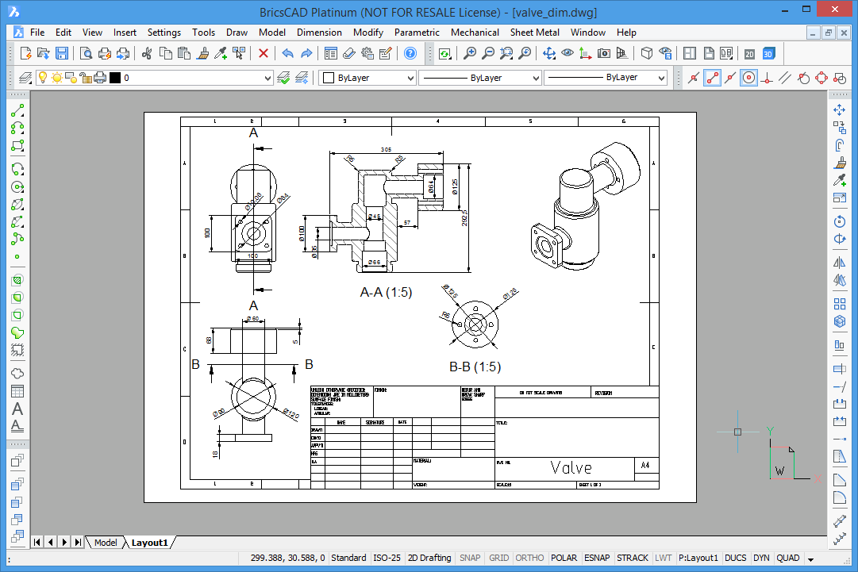Click the 2D Drafting workspace button

[429, 558]
